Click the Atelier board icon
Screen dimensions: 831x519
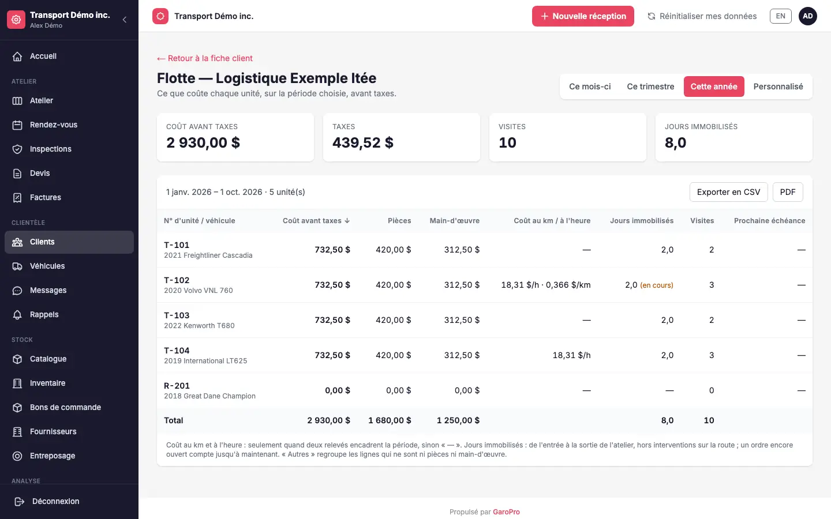pos(17,101)
